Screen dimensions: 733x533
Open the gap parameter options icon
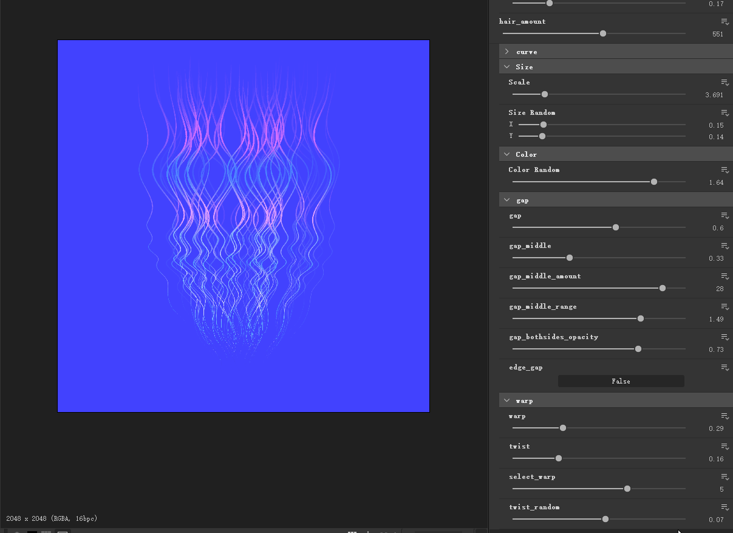[725, 216]
